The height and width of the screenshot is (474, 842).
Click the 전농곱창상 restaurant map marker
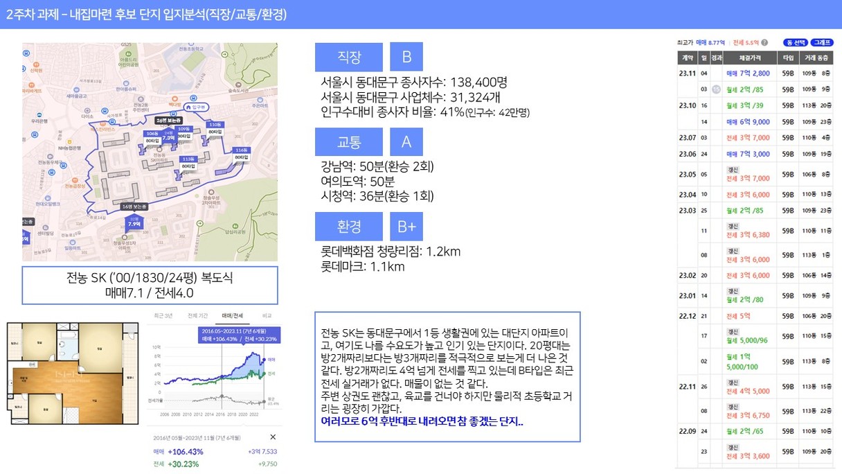tap(75, 183)
